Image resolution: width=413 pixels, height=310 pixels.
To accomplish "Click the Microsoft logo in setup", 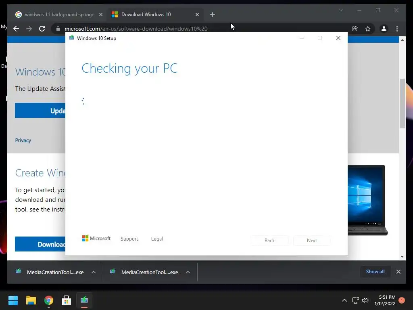I will point(96,238).
